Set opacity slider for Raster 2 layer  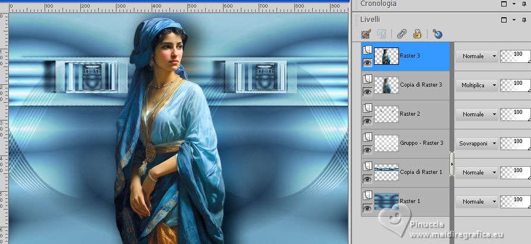[516, 114]
